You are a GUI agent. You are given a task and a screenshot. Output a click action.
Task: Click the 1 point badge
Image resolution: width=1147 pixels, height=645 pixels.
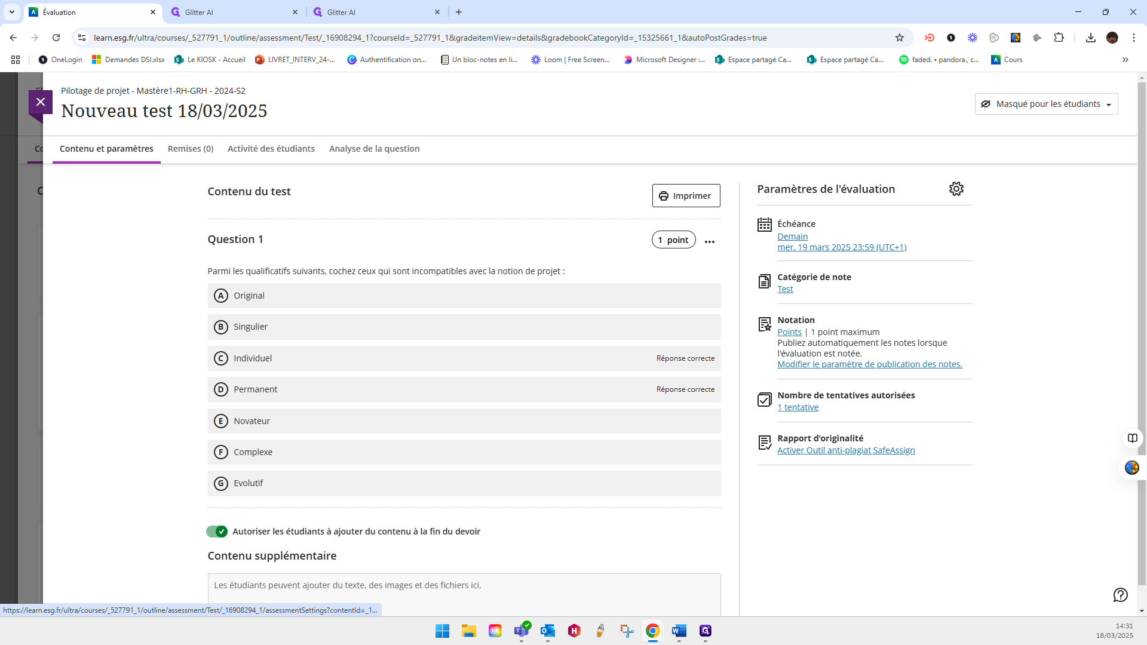pyautogui.click(x=673, y=240)
